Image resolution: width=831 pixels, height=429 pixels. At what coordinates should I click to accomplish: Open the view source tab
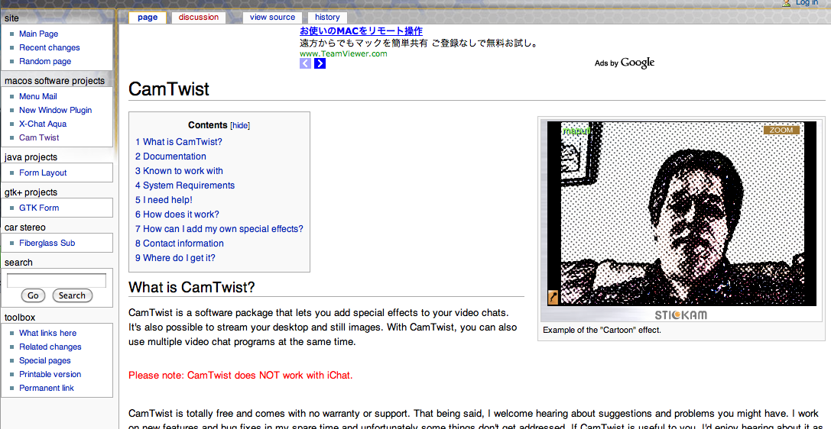(272, 18)
